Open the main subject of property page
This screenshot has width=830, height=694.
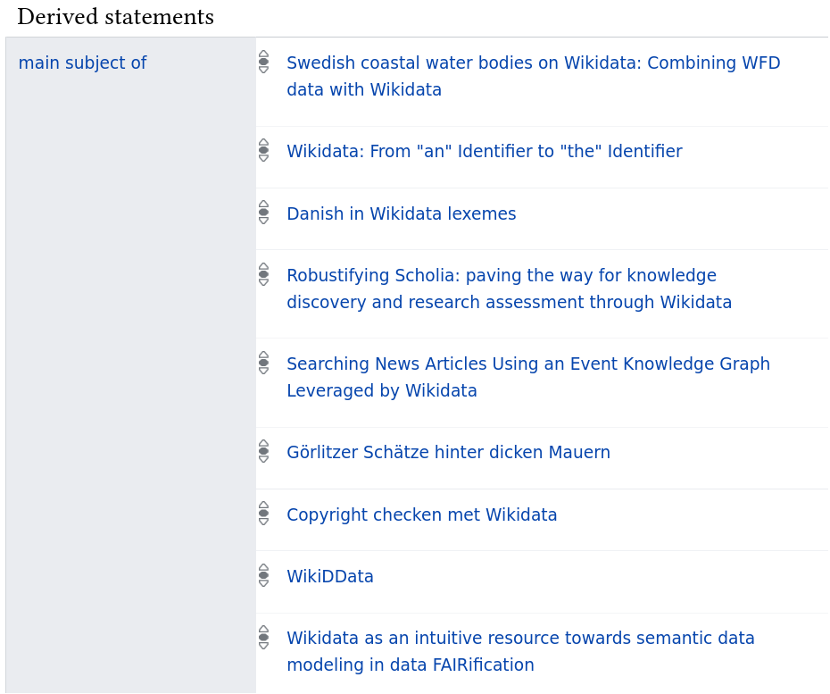pos(82,63)
